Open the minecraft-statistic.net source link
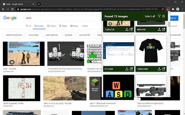Image resolution: width=185 pixels, height=115 pixels. (x=99, y=106)
